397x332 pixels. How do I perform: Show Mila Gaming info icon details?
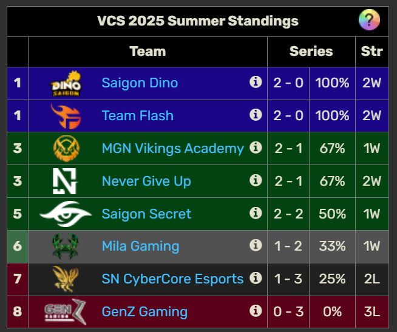[x=256, y=245]
